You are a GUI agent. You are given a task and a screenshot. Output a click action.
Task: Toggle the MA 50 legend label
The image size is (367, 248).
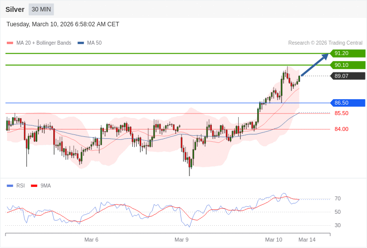pyautogui.click(x=94, y=43)
